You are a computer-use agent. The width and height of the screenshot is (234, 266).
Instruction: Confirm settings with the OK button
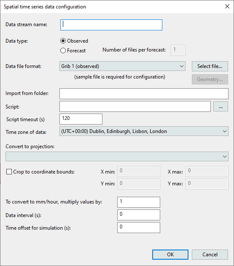pyautogui.click(x=170, y=255)
